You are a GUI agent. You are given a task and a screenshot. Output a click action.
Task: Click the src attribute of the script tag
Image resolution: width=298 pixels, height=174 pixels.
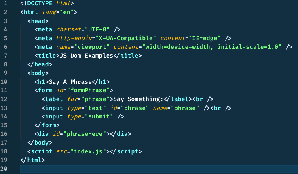click(x=61, y=151)
